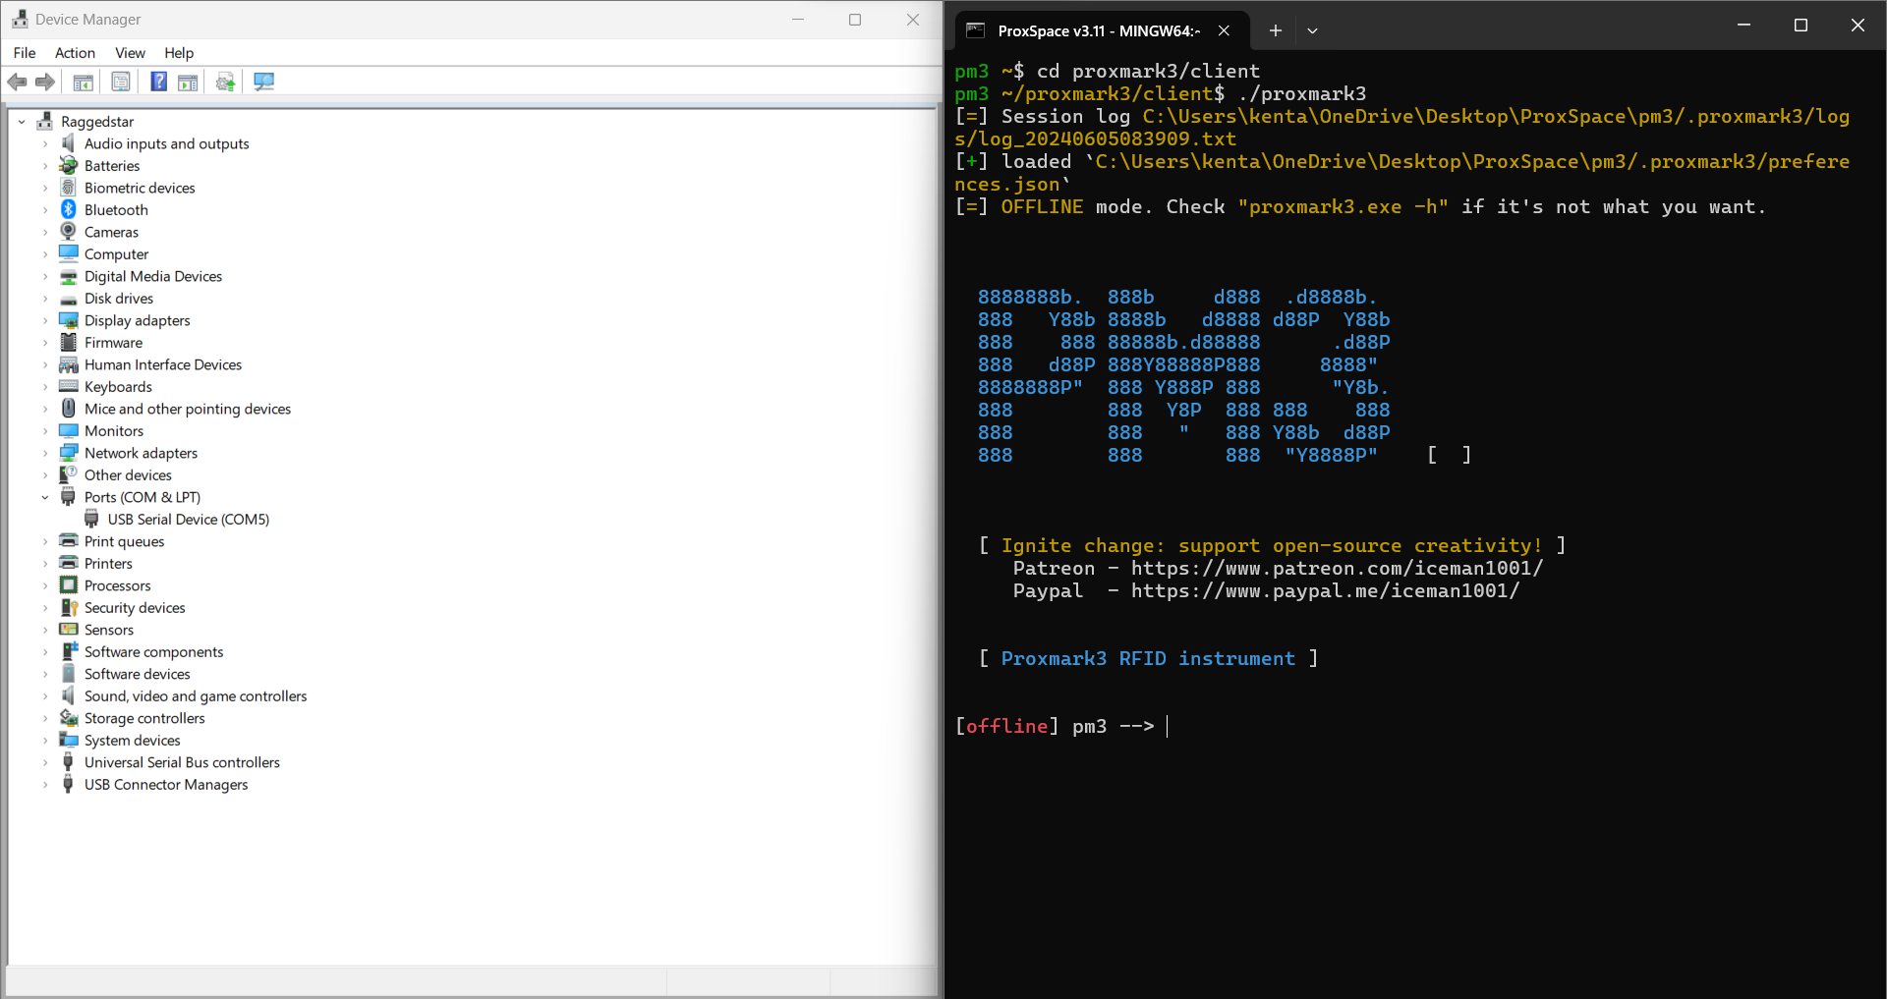Open a new terminal tab with plus button
Image resolution: width=1887 pixels, height=999 pixels.
(1275, 30)
